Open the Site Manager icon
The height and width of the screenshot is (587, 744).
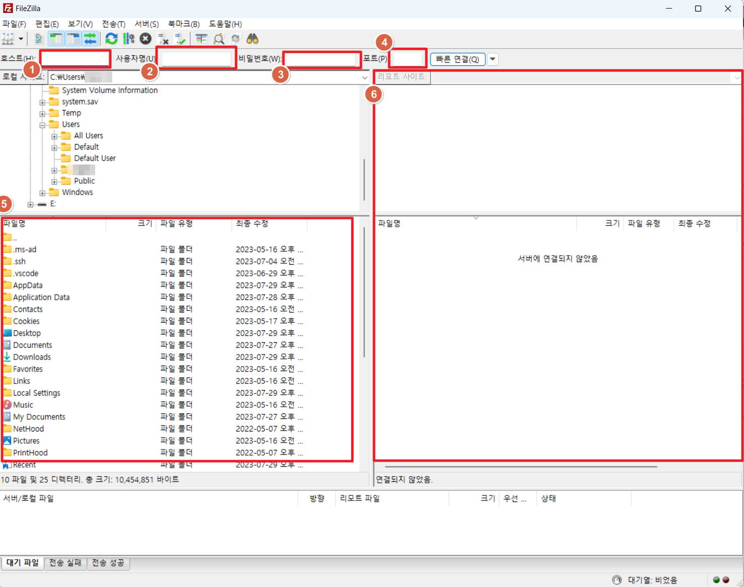tap(8, 39)
